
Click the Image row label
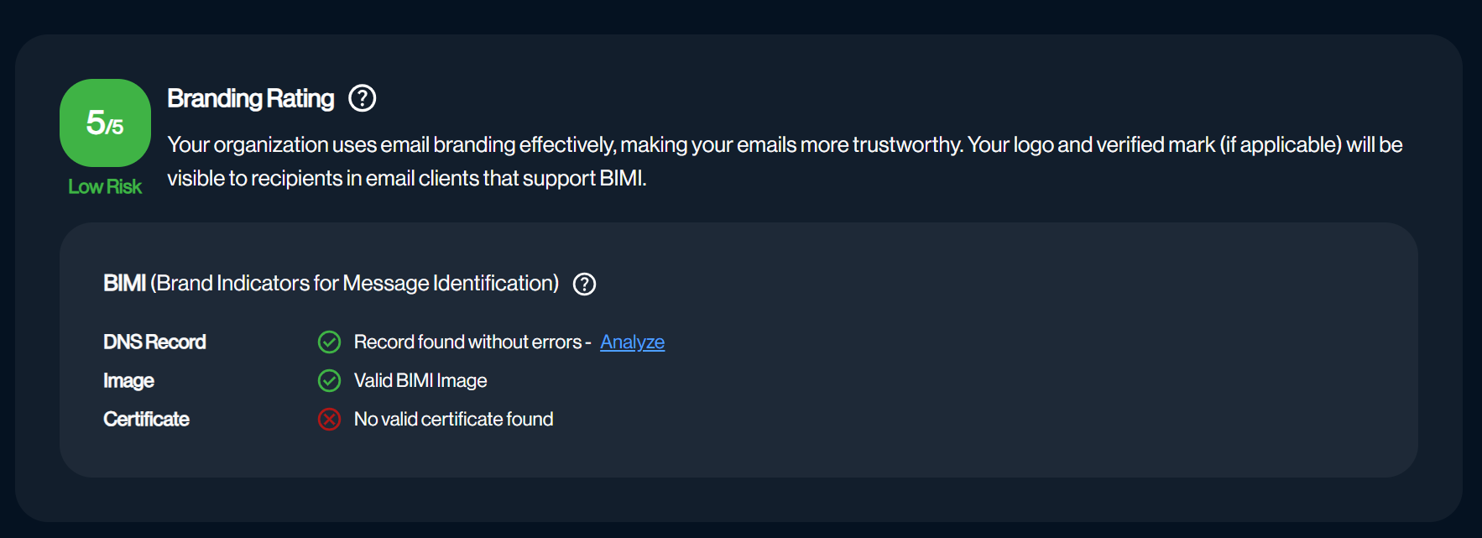click(x=128, y=380)
